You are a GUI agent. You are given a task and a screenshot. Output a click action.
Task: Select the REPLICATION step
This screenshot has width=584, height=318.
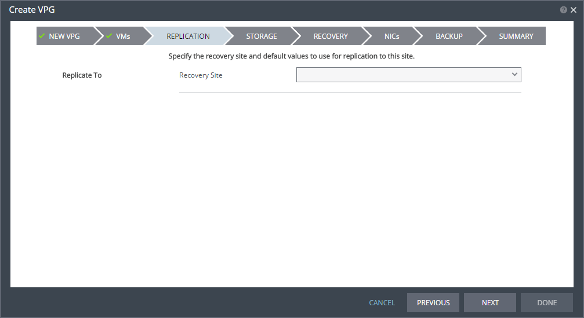(188, 36)
